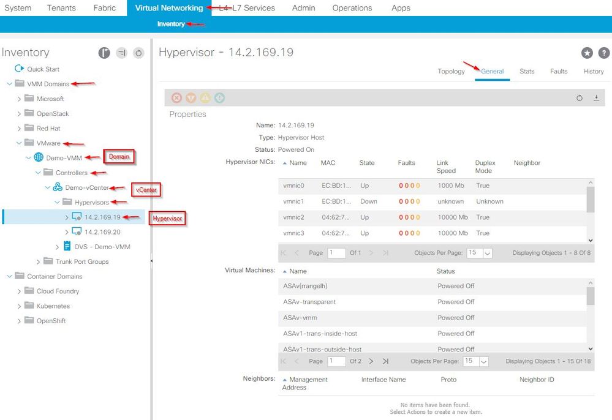Viewport: 612px width, 420px height.
Task: Open the Admin menu
Action: (303, 8)
